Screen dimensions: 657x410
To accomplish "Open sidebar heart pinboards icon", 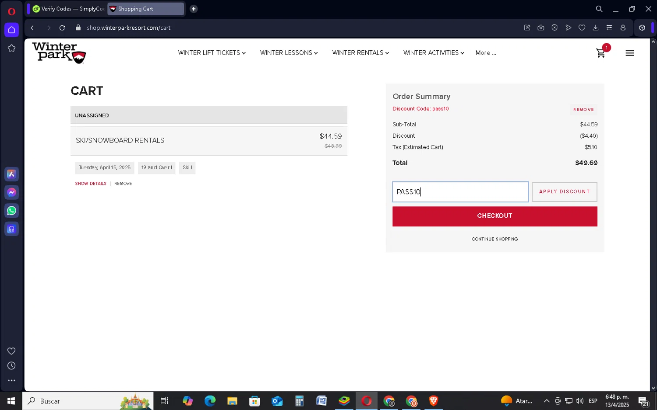I will coord(11,351).
